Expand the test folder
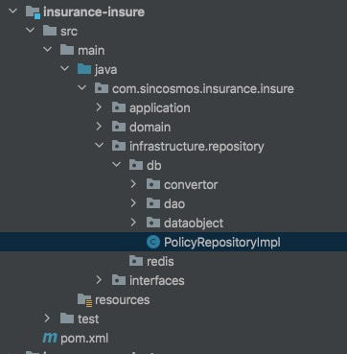The width and height of the screenshot is (347, 354). click(47, 319)
